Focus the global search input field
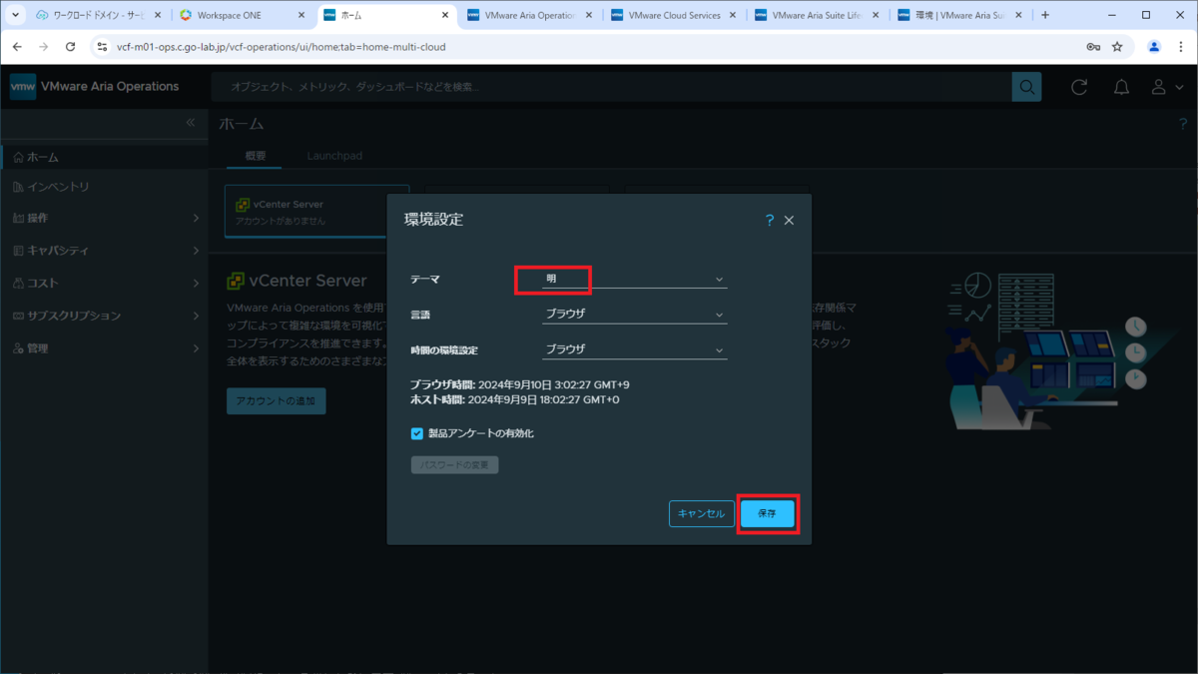This screenshot has height=674, width=1198. pos(611,87)
